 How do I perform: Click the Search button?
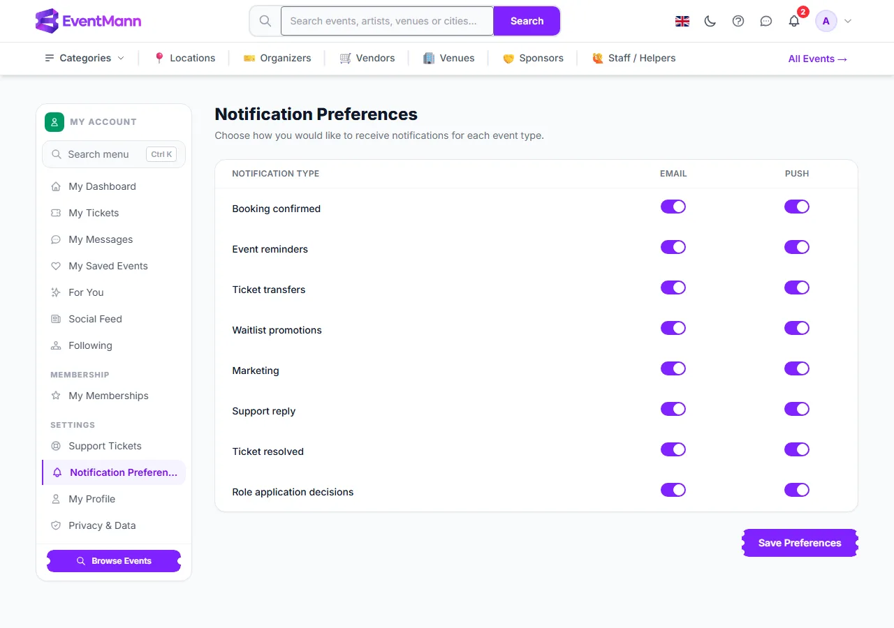[527, 21]
